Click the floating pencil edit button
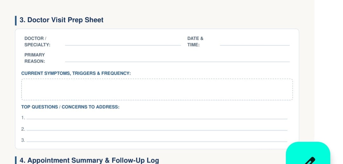Image resolution: width=343 pixels, height=164 pixels. tap(308, 153)
